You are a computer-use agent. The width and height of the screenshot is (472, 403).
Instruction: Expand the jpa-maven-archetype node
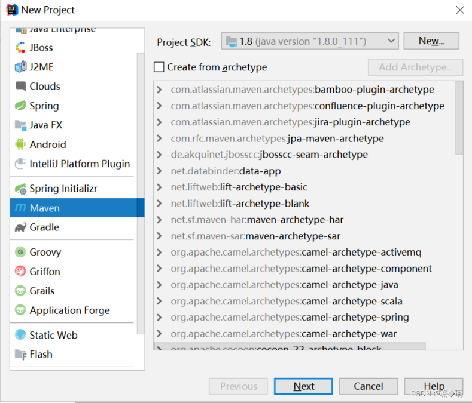pos(160,139)
